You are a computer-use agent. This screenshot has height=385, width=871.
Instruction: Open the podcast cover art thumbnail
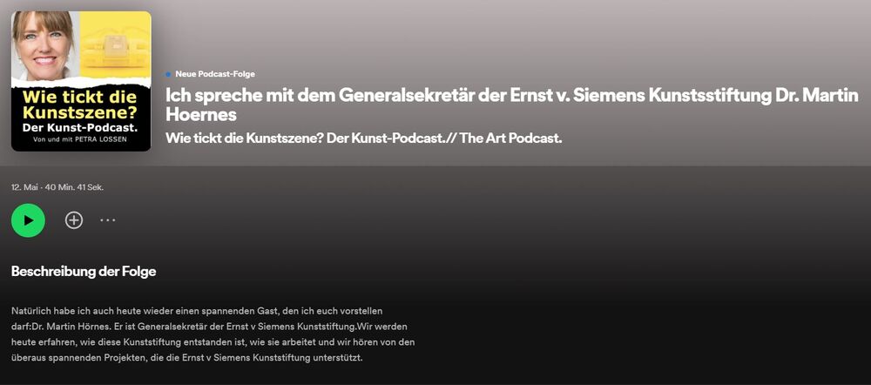coord(81,81)
